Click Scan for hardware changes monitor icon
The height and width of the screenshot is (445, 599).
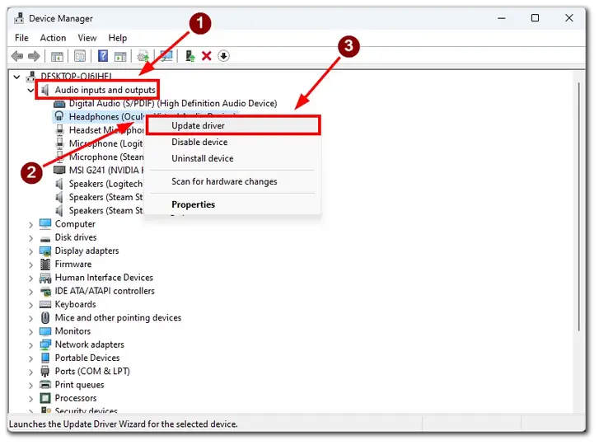click(x=166, y=56)
